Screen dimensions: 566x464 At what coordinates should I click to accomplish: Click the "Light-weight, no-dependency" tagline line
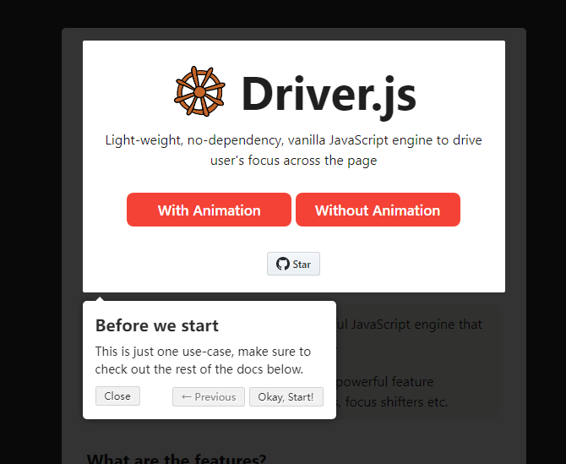(293, 140)
